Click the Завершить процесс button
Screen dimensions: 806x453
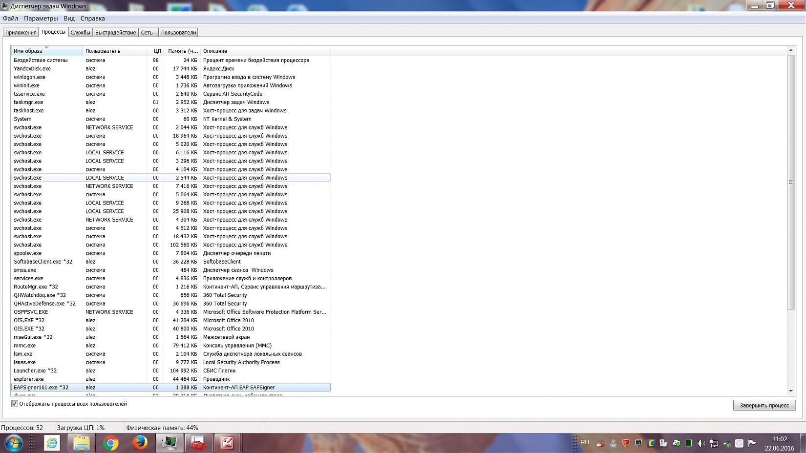(764, 405)
